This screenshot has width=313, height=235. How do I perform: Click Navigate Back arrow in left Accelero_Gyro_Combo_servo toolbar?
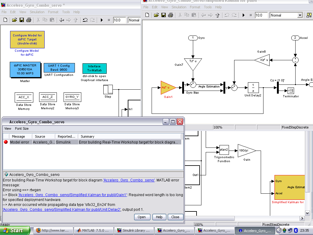[x=61, y=20]
